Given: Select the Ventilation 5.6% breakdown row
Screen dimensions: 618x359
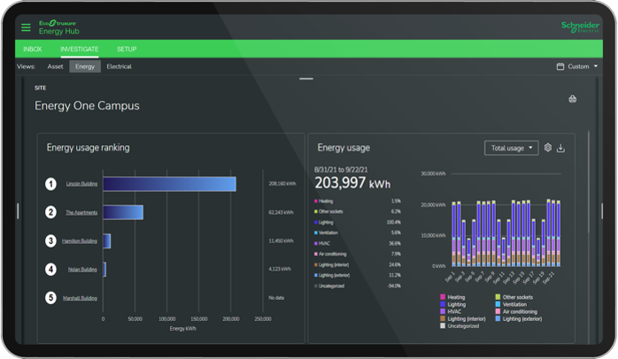Looking at the screenshot, I should pyautogui.click(x=358, y=233).
